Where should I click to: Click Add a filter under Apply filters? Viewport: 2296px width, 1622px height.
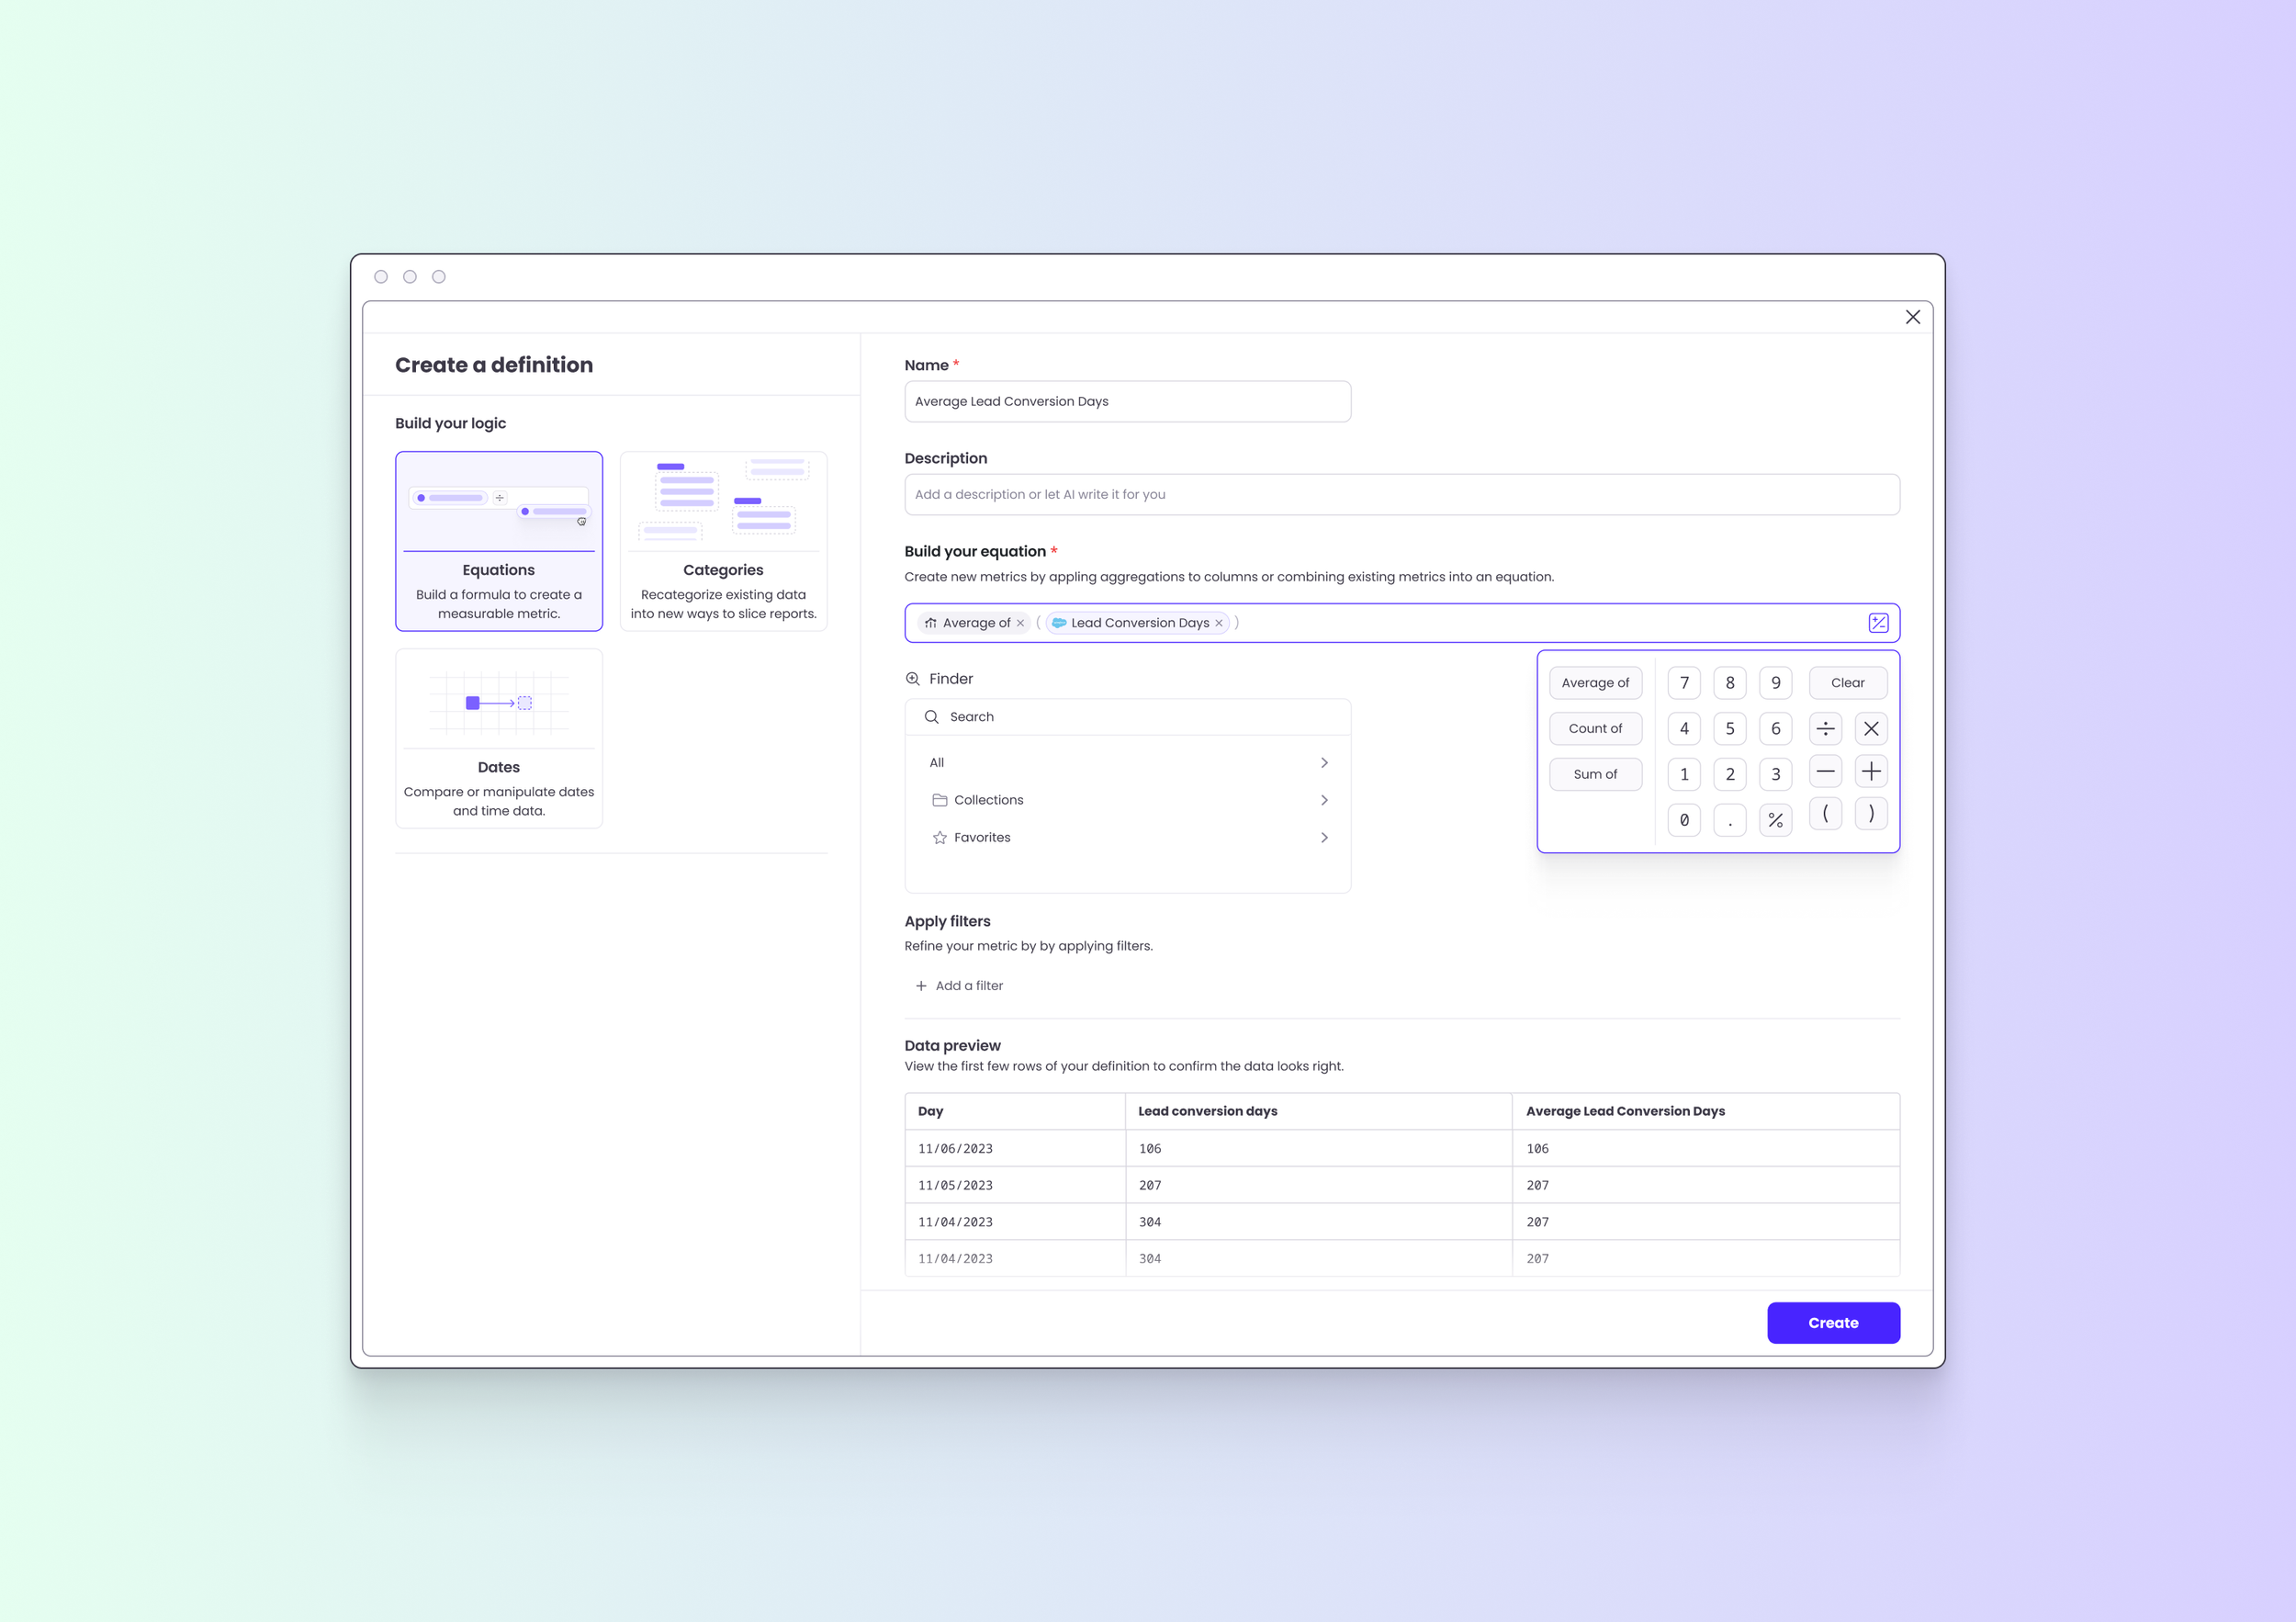(x=959, y=985)
